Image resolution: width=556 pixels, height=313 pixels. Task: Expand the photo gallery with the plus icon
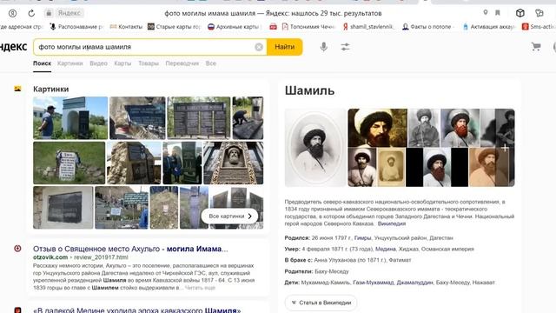tap(505, 148)
